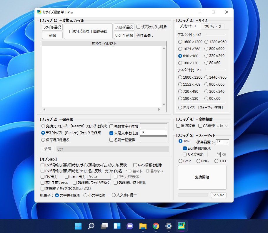Enable サブフォルダも対象 checkbox

tap(152, 27)
